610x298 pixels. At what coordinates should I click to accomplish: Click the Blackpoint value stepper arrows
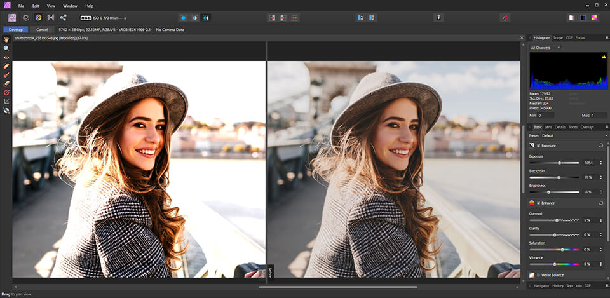click(x=602, y=177)
